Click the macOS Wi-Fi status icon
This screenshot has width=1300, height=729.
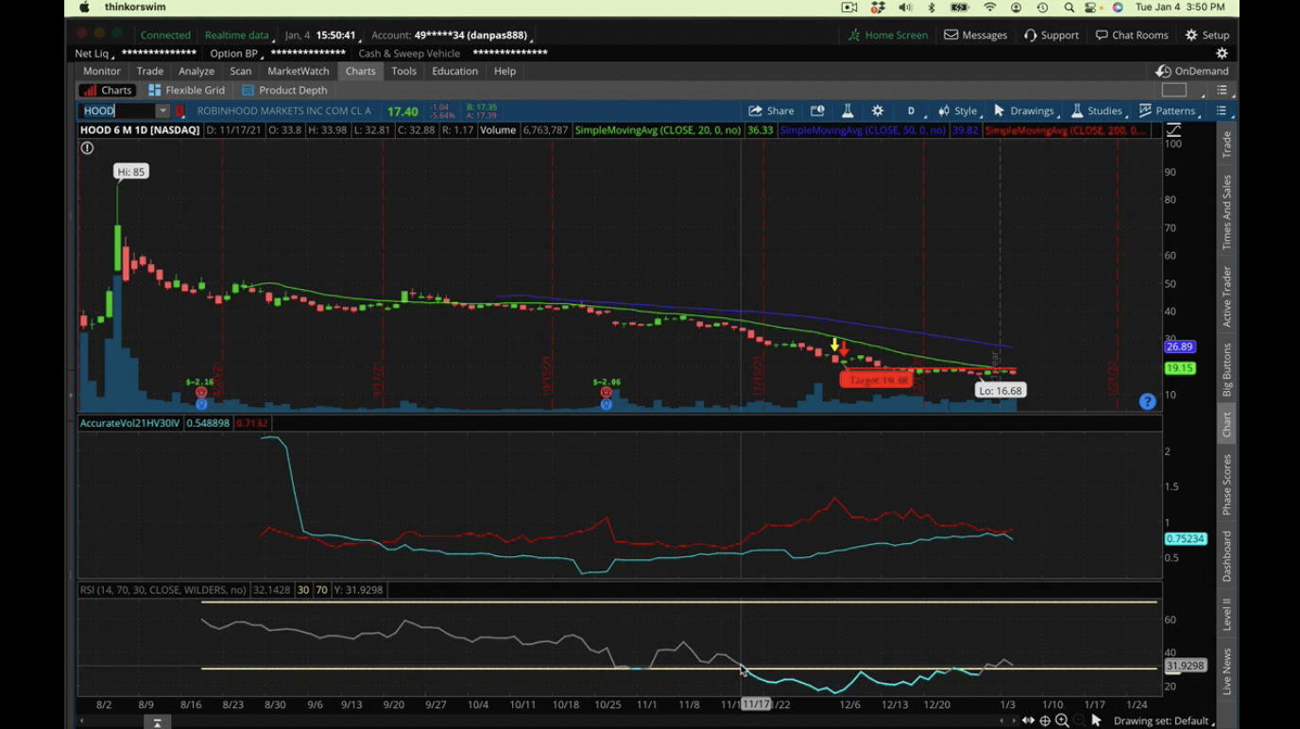point(990,8)
